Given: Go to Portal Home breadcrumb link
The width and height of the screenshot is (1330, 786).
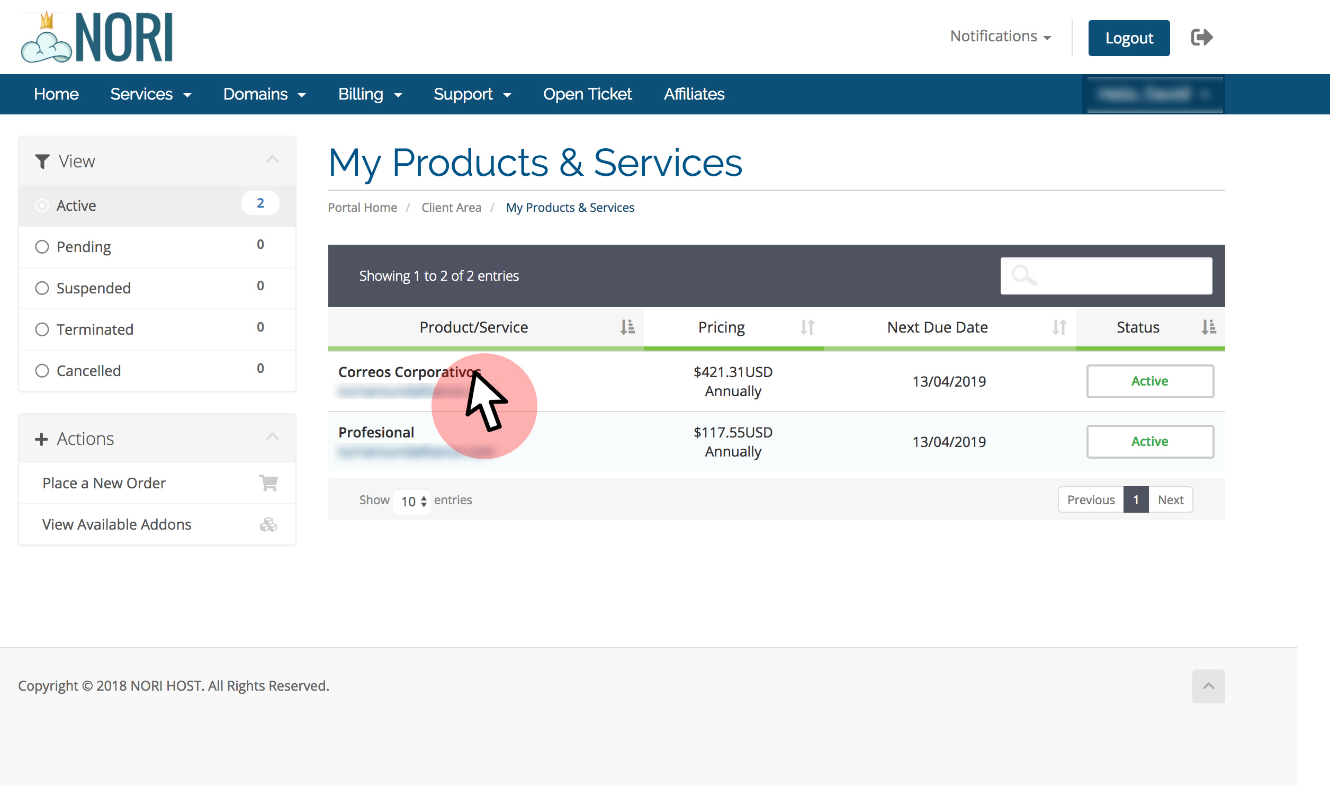Looking at the screenshot, I should pyautogui.click(x=362, y=208).
